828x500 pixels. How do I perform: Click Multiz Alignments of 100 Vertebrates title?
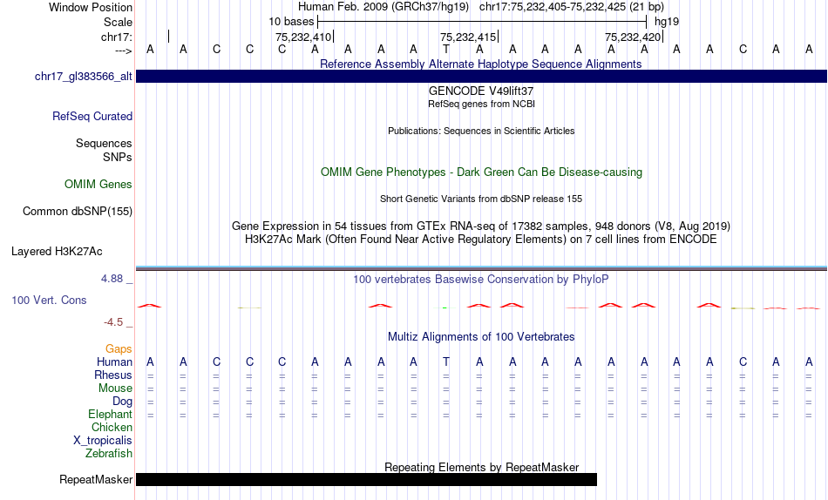coord(481,337)
